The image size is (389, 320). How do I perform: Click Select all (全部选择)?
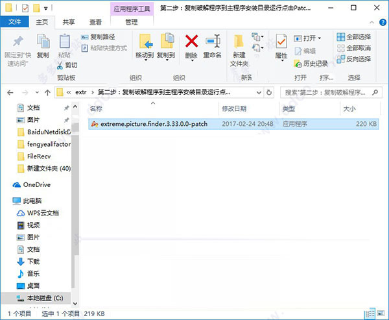coord(354,37)
